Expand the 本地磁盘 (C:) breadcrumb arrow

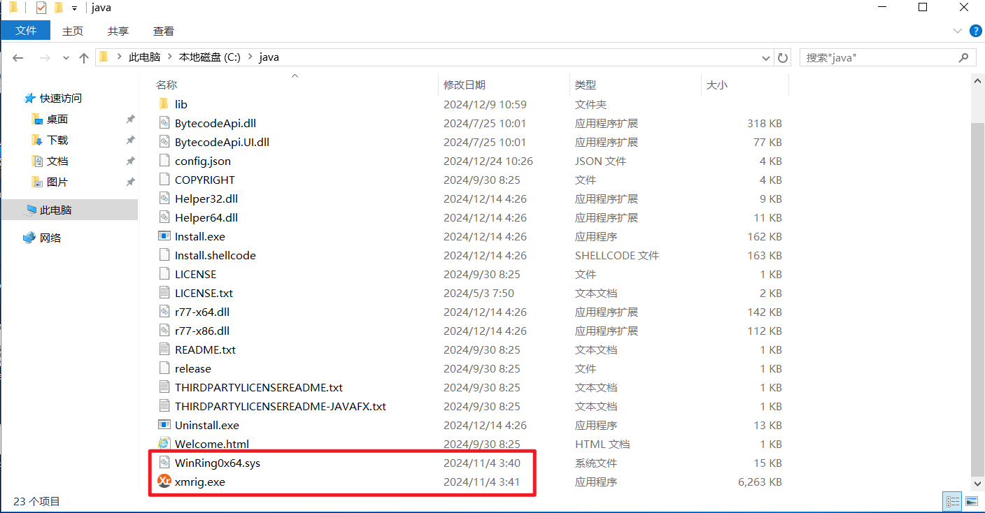point(250,57)
